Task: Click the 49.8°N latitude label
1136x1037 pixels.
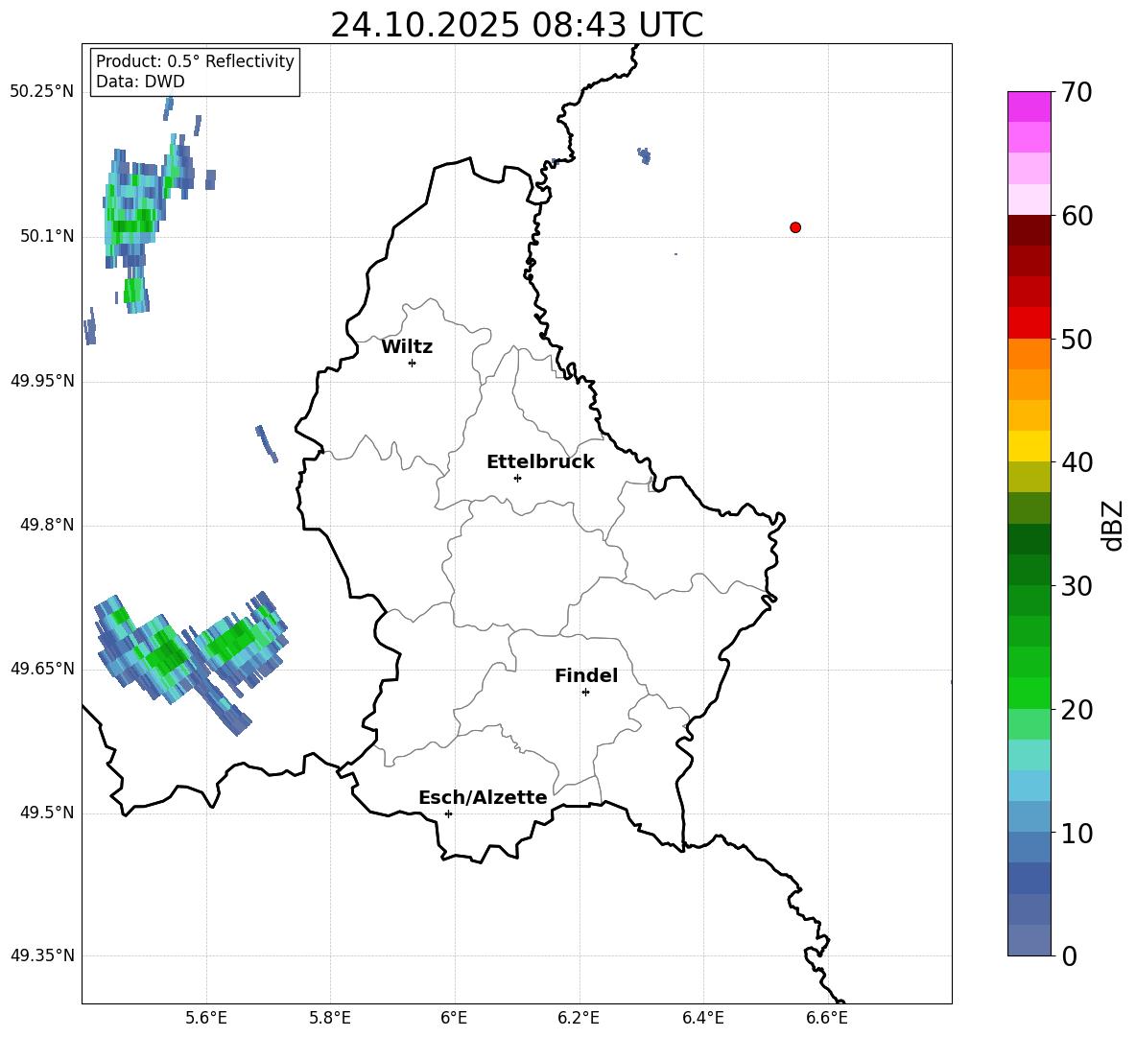Action: [47, 525]
